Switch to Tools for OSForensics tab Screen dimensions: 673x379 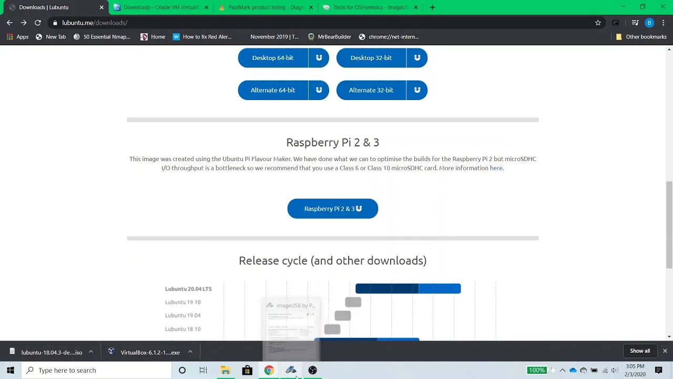[x=371, y=7]
